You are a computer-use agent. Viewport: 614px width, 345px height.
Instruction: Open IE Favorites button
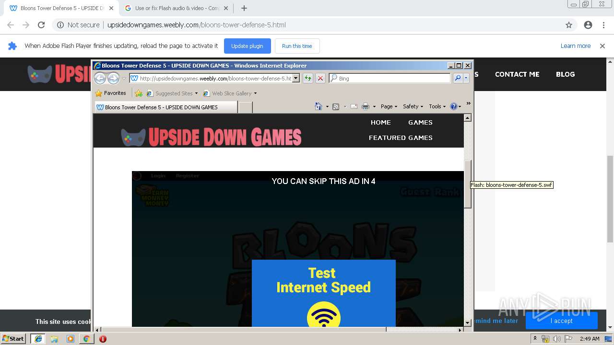[111, 93]
